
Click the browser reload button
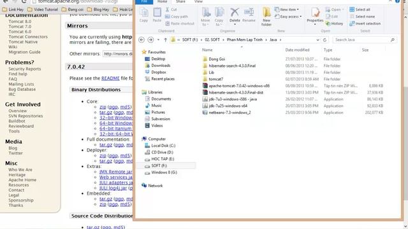[x=24, y=1]
